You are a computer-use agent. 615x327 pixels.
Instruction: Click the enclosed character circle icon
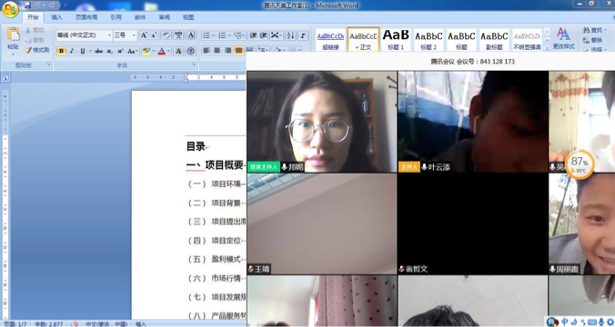point(191,51)
